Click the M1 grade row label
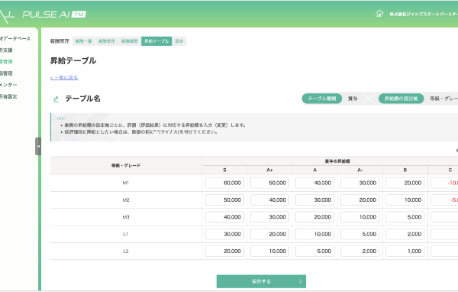Screen dimensions: 458x292 [126, 183]
